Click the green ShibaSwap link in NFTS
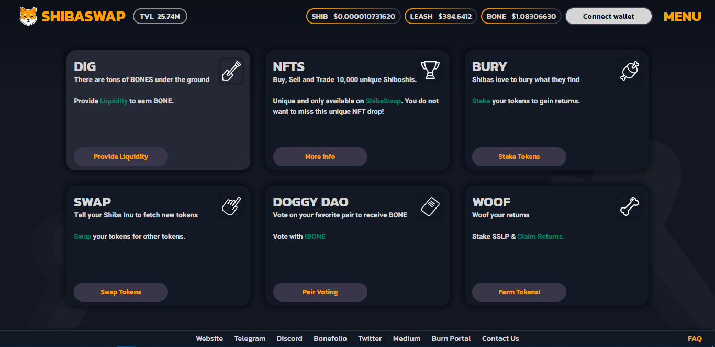The image size is (715, 347). click(382, 101)
